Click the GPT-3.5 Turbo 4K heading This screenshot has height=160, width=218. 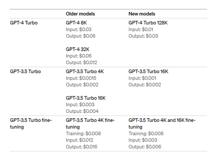pos(85,72)
